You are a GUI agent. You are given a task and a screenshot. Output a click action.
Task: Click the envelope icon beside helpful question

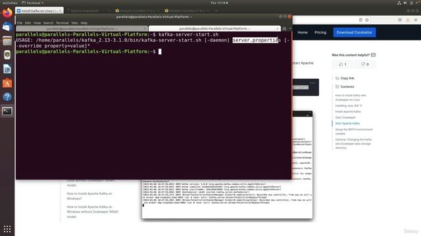(373, 55)
